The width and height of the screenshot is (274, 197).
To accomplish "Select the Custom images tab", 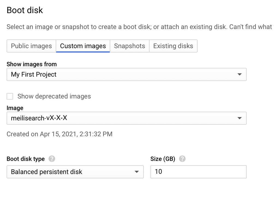I will click(x=83, y=46).
